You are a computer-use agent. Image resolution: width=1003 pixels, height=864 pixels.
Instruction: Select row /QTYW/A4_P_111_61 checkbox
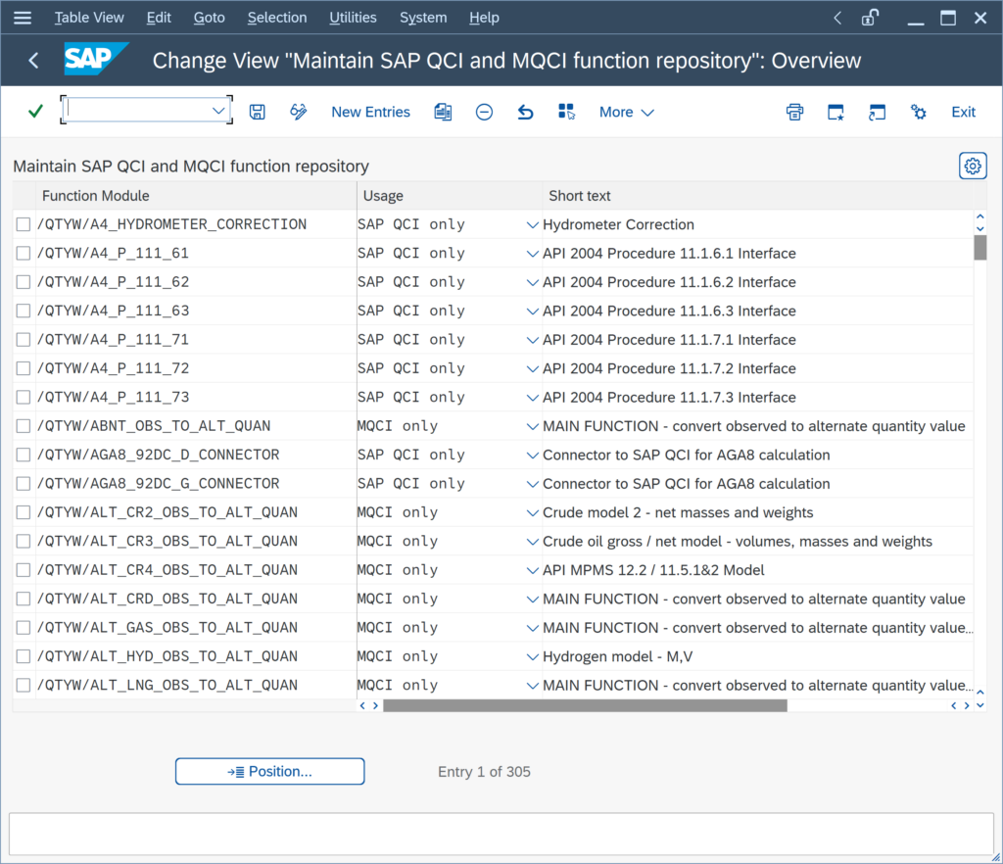click(24, 254)
